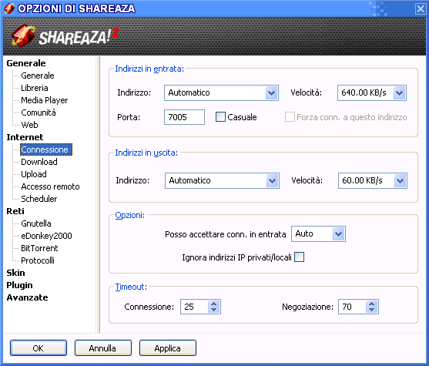Decrease the Connessione timeout with down arrow
Screen dimensions: 429x366
(x=213, y=310)
